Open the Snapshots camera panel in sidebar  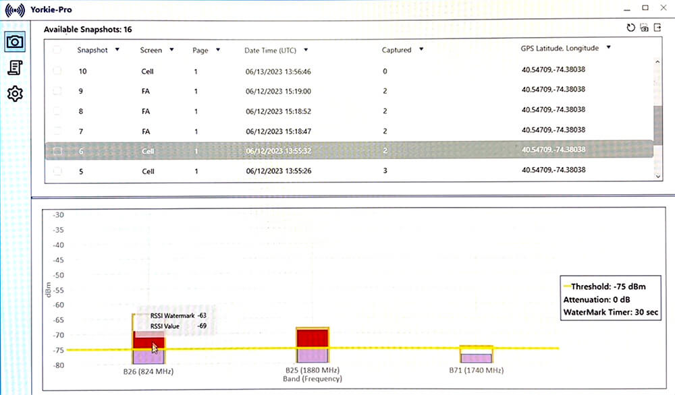(x=15, y=42)
